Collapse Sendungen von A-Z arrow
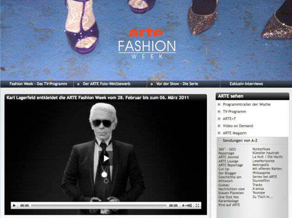This screenshot has width=292, height=218. [219, 140]
